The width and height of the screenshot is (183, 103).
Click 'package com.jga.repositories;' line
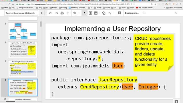pos(91,38)
